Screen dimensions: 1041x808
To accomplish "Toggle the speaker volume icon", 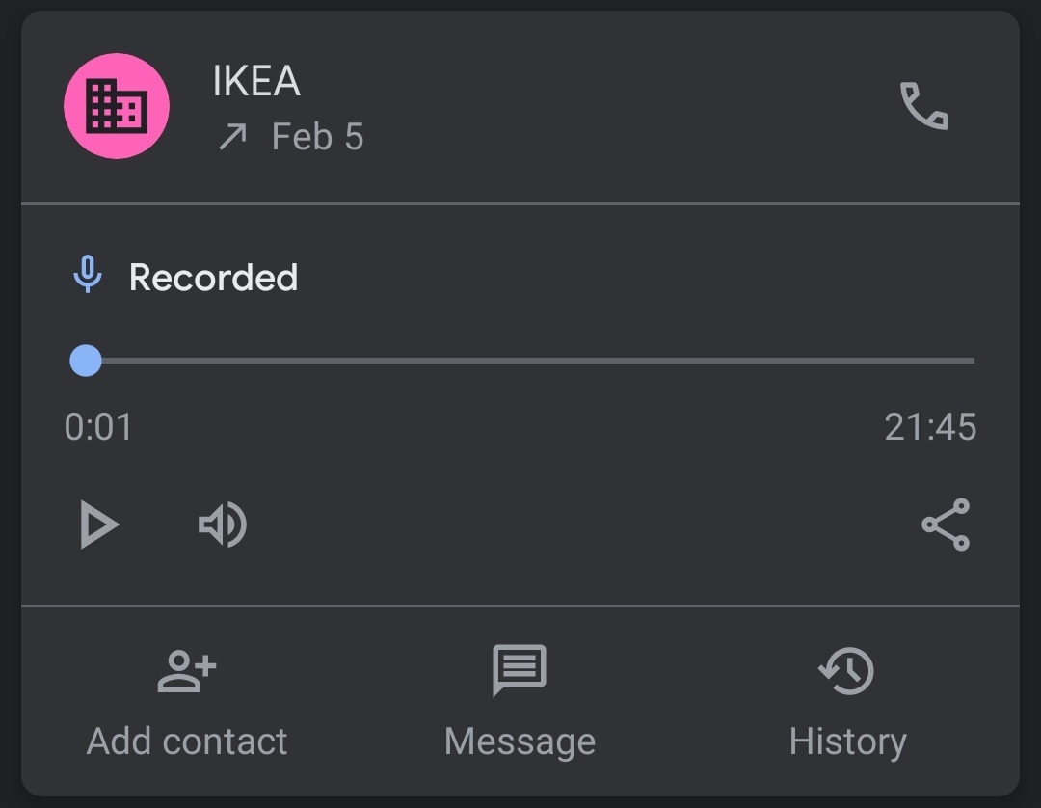I will (x=223, y=525).
